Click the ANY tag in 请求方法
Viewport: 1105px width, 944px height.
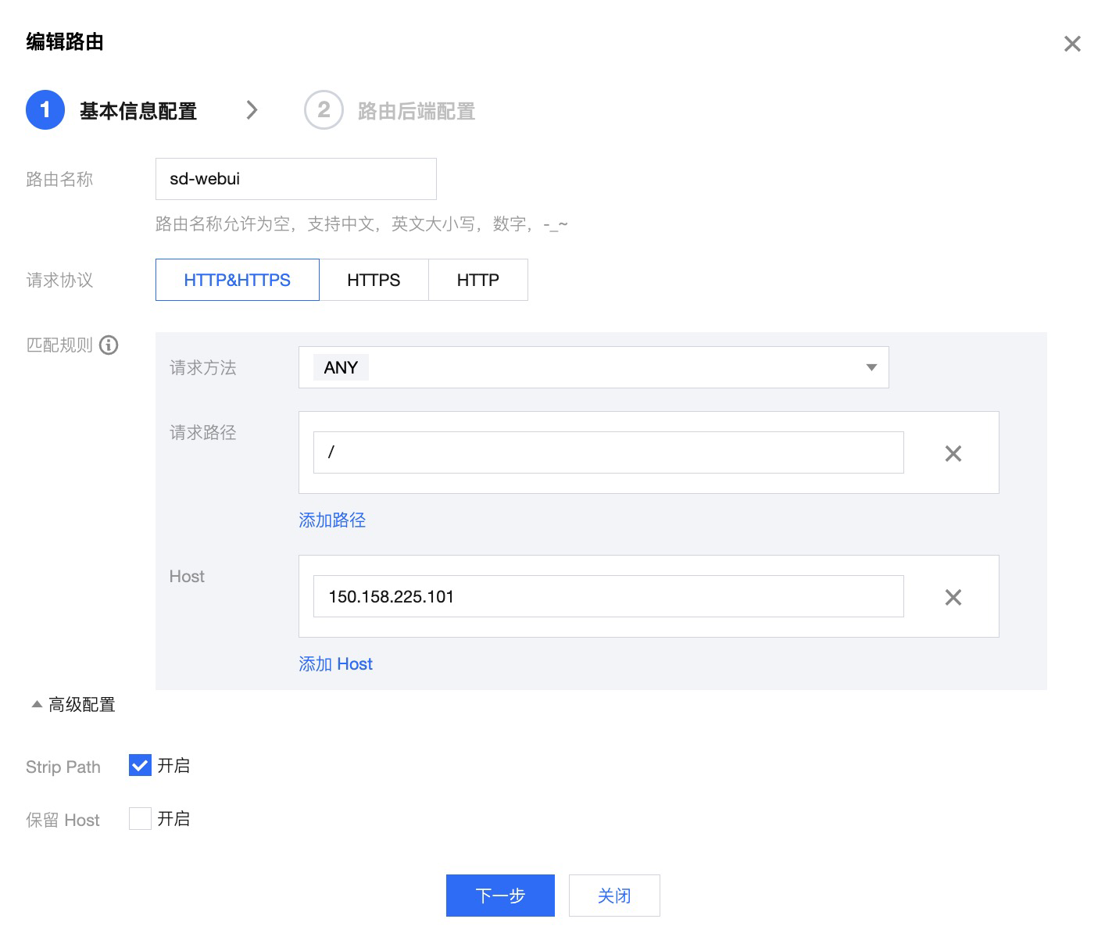tap(341, 367)
